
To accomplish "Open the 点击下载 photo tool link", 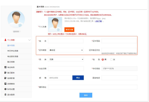I will [x=98, y=21].
